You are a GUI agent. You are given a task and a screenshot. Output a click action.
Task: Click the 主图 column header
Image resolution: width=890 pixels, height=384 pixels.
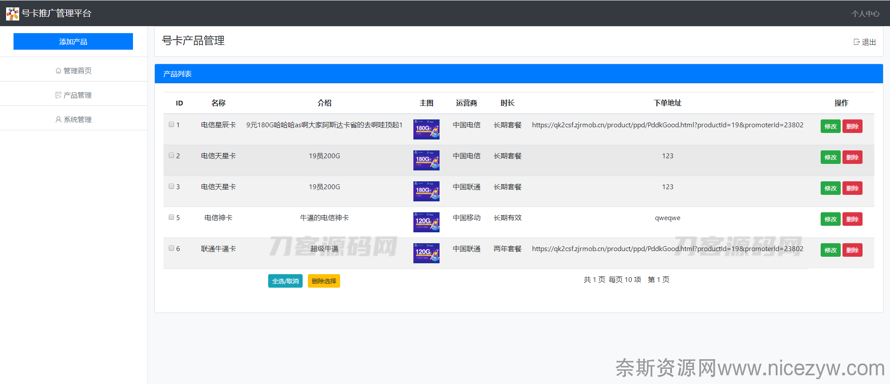(426, 103)
